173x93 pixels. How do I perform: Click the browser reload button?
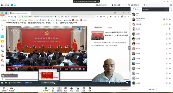[9, 17]
